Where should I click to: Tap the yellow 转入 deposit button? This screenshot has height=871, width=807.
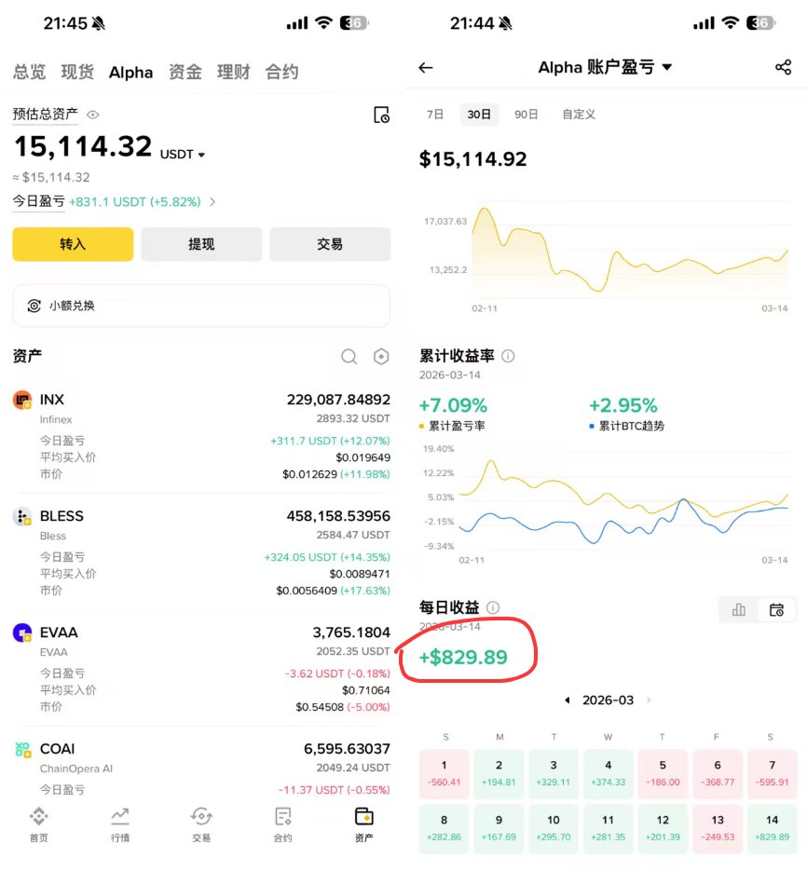pyautogui.click(x=73, y=244)
